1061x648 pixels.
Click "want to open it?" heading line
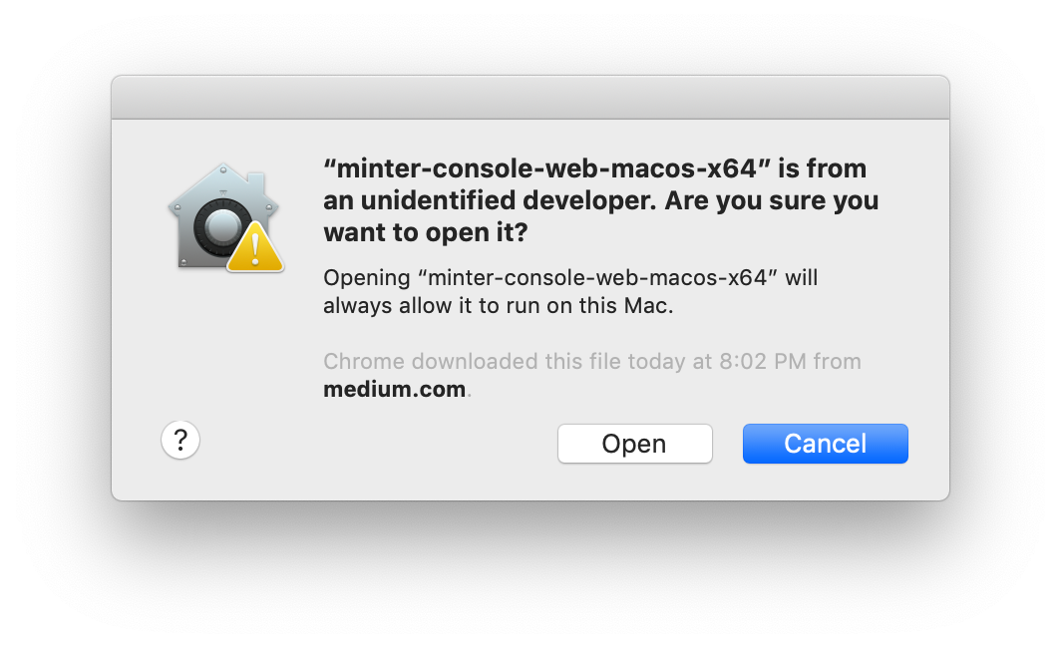pos(425,233)
